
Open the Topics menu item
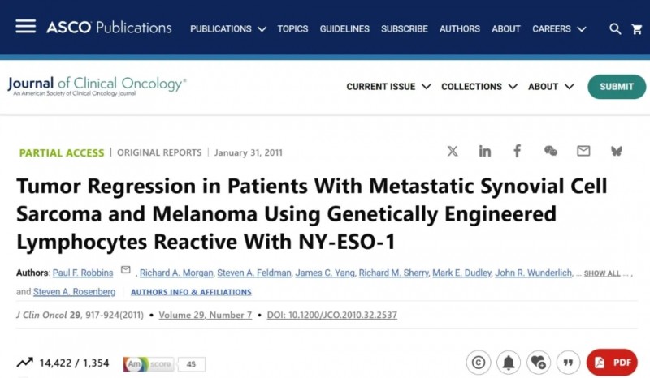point(292,29)
